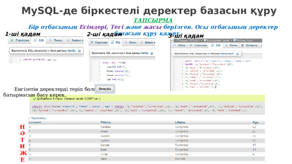Open the Обзор tab in the 3-ші қадам panel
This screenshot has height=164, width=292.
[x=179, y=46]
